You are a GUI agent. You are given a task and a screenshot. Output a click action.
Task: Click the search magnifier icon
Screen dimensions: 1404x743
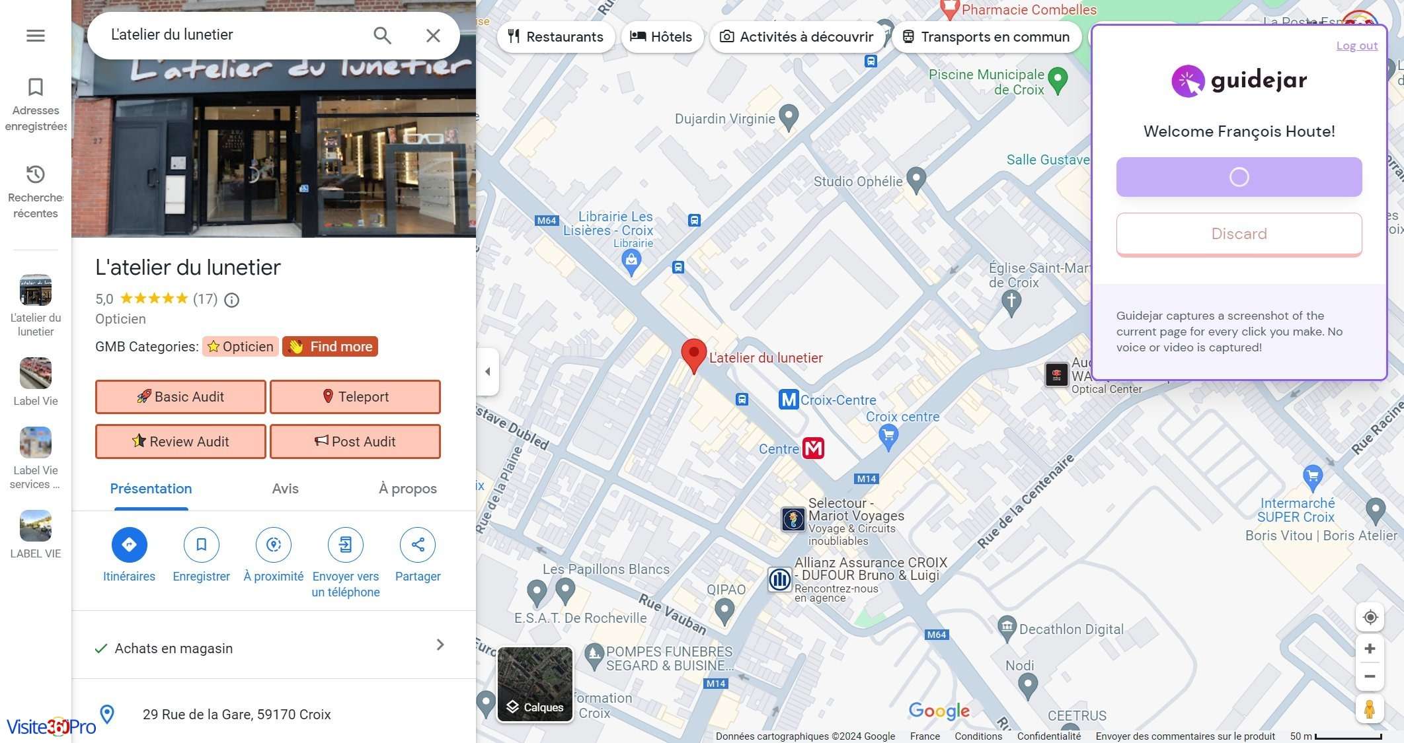pos(382,35)
